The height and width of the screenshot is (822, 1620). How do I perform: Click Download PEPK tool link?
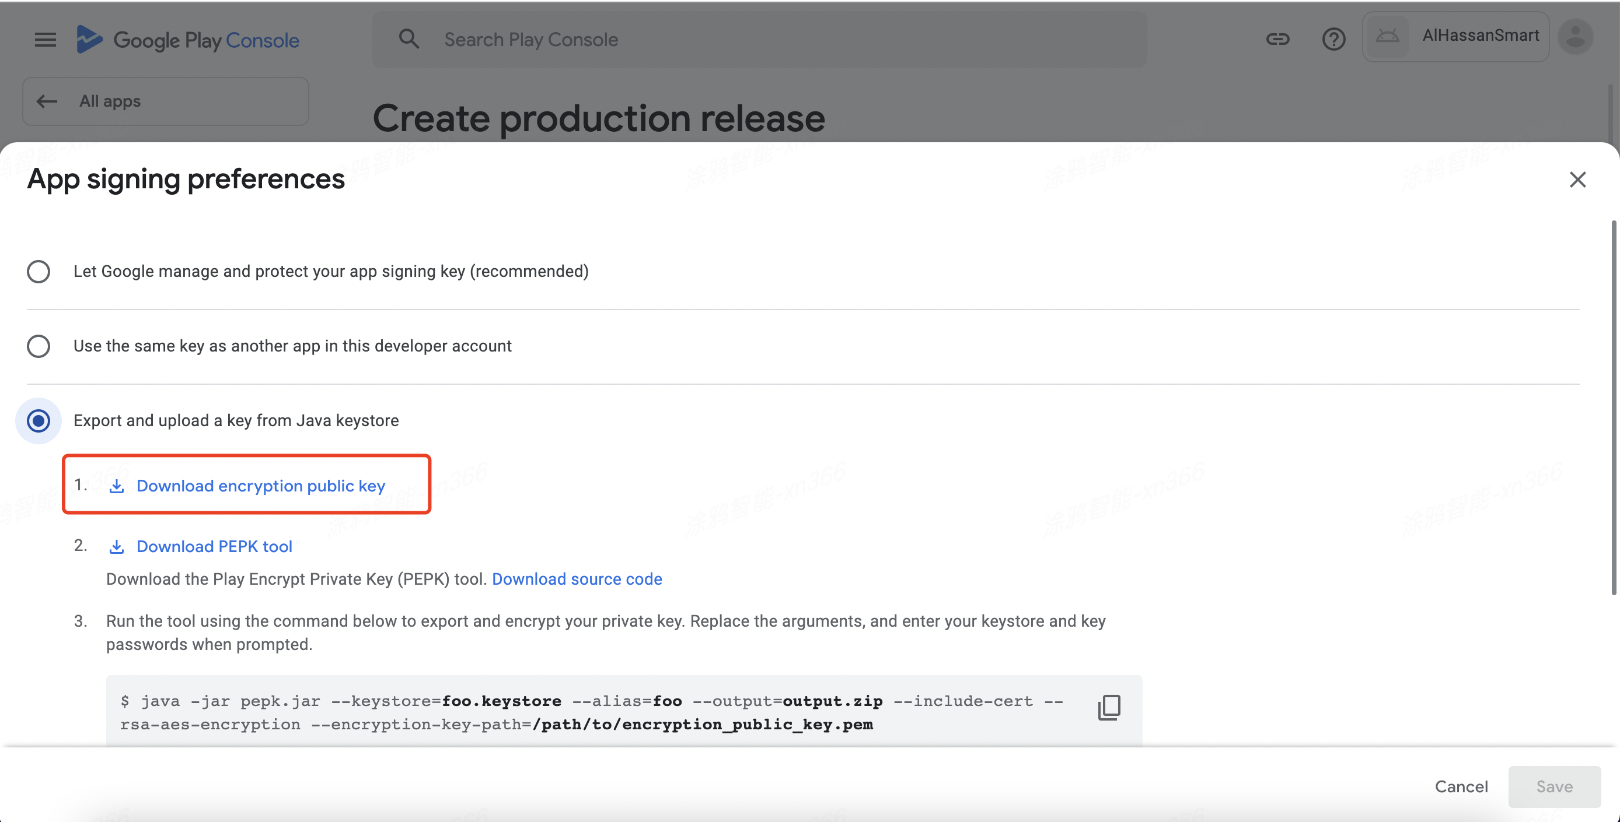point(214,547)
